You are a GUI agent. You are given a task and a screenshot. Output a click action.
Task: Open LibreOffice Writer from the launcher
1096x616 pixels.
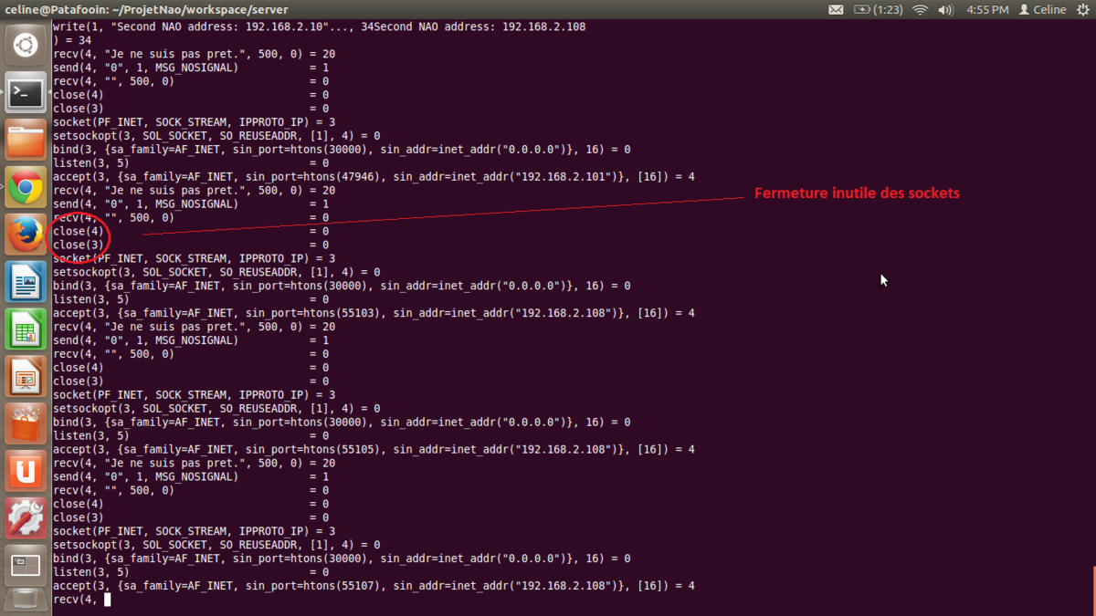pos(26,282)
